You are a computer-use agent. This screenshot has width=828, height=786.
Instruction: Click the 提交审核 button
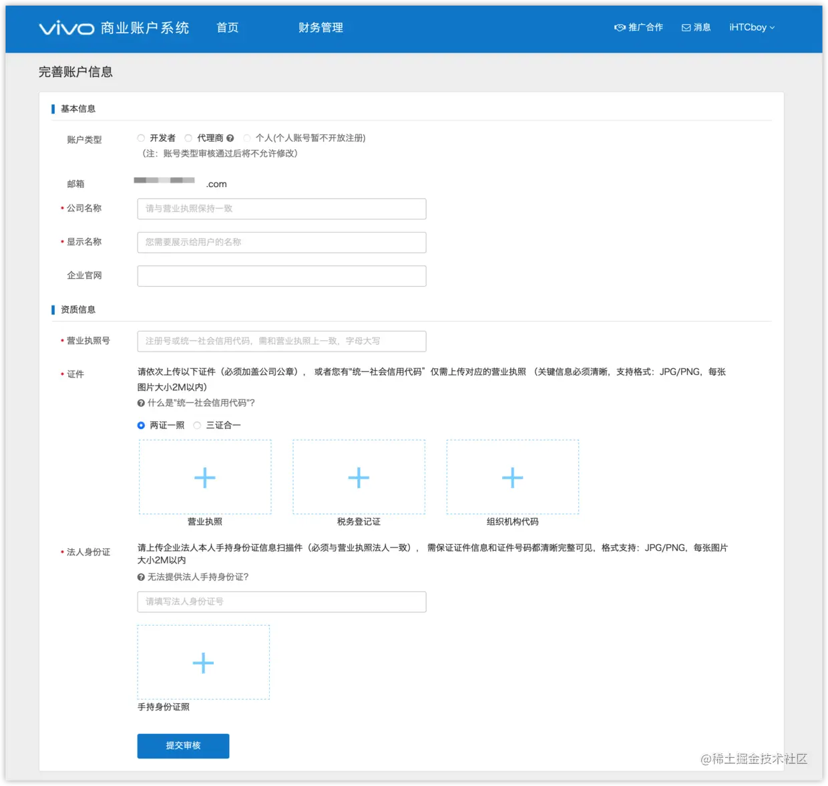(x=183, y=746)
